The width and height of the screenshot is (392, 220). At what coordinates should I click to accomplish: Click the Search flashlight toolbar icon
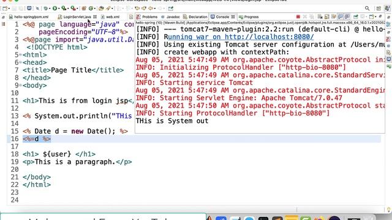[x=108, y=8]
